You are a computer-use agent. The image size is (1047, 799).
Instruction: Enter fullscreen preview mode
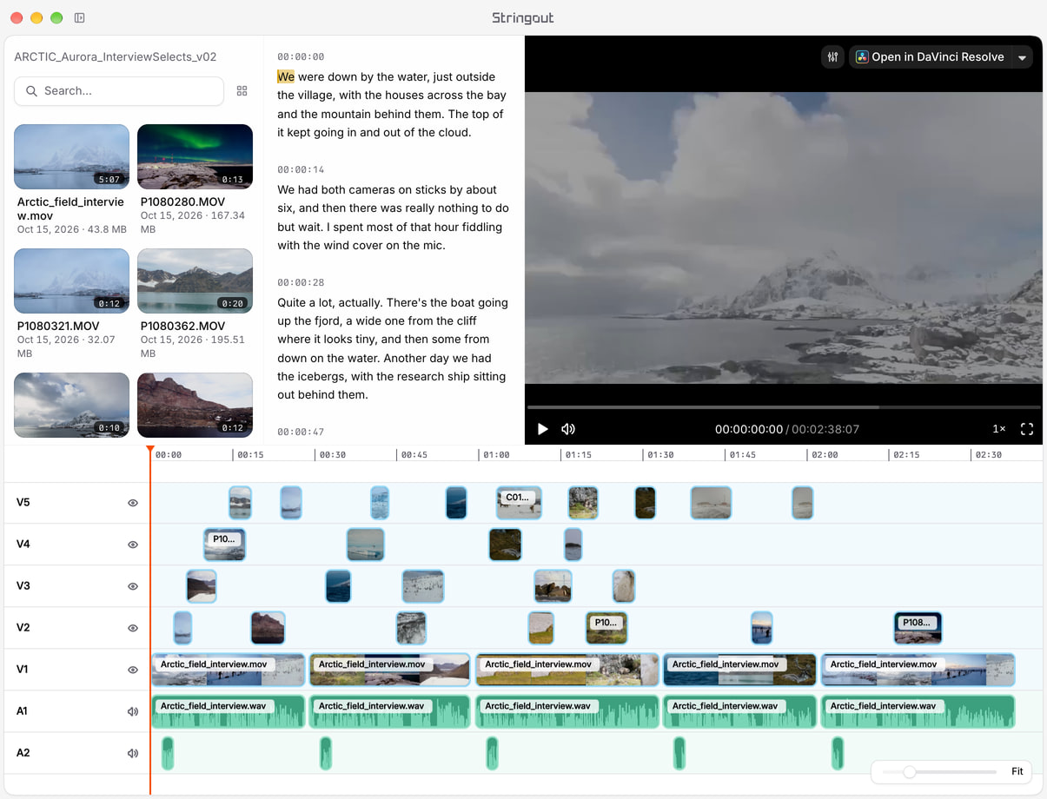(1027, 429)
